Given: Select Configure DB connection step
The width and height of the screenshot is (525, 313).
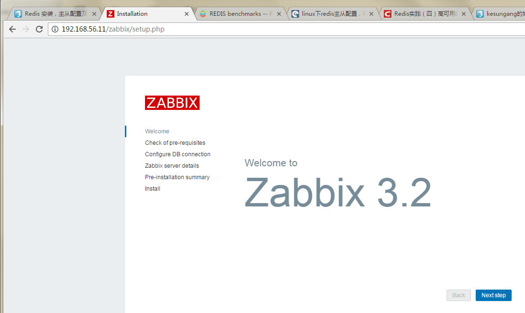Looking at the screenshot, I should coord(178,154).
